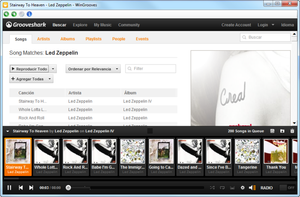Toggle repeat mode
The image size is (300, 197).
222,188
